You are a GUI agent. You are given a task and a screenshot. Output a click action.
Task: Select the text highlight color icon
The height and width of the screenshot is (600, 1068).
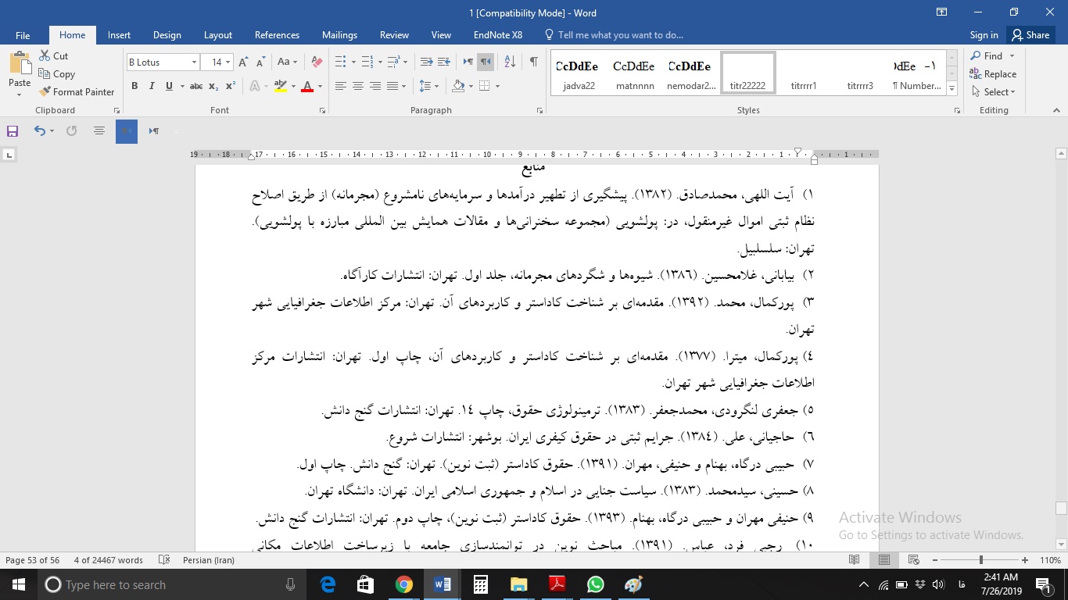[x=279, y=86]
